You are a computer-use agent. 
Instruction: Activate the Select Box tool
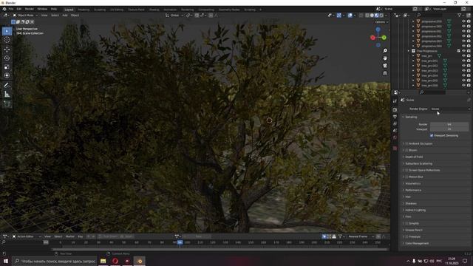point(7,31)
